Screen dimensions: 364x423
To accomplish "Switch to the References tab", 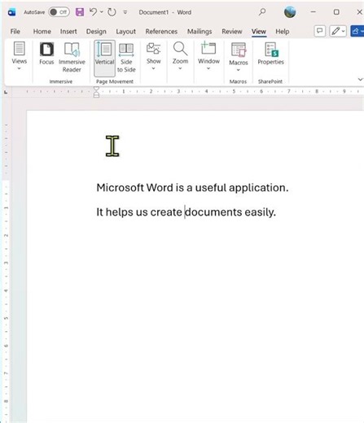I will pyautogui.click(x=161, y=32).
